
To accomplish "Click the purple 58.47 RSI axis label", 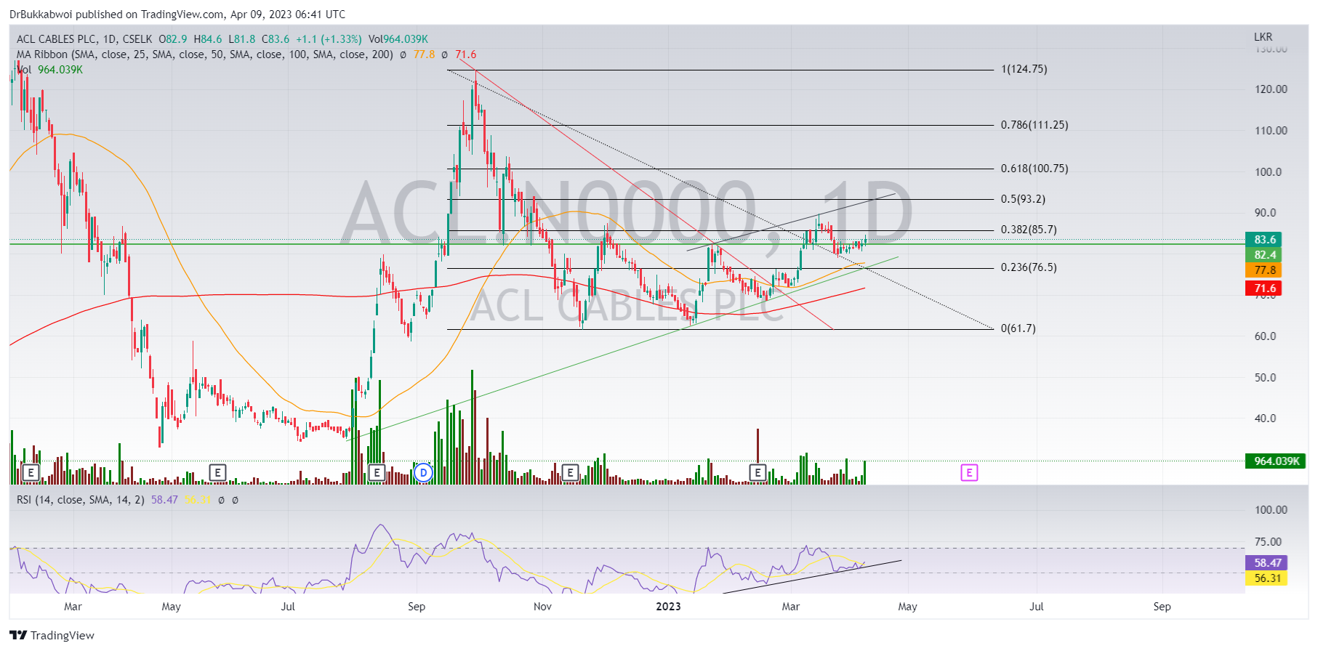I will (x=1266, y=563).
